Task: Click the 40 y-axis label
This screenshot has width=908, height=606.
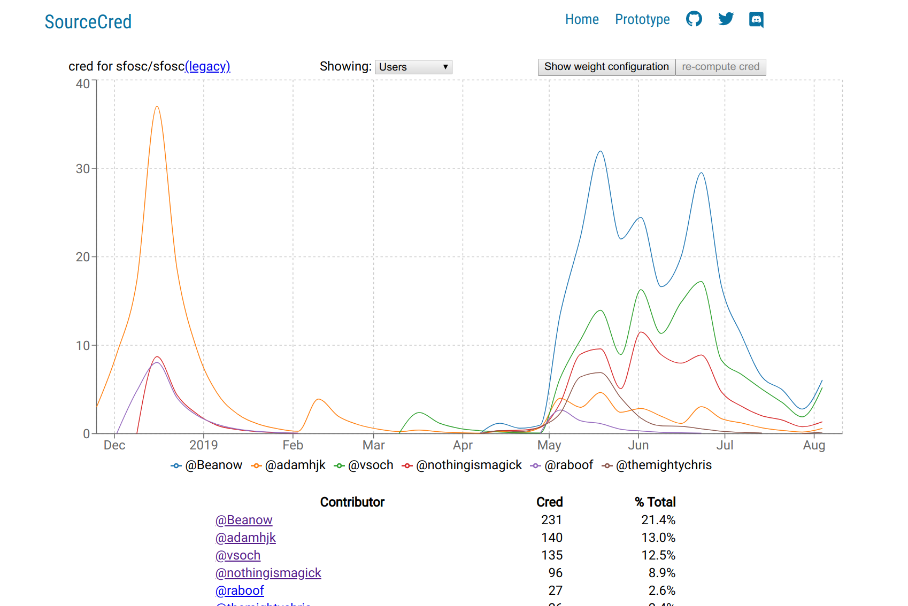Action: click(83, 84)
